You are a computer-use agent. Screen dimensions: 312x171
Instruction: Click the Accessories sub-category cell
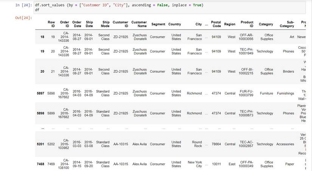pos(285,144)
